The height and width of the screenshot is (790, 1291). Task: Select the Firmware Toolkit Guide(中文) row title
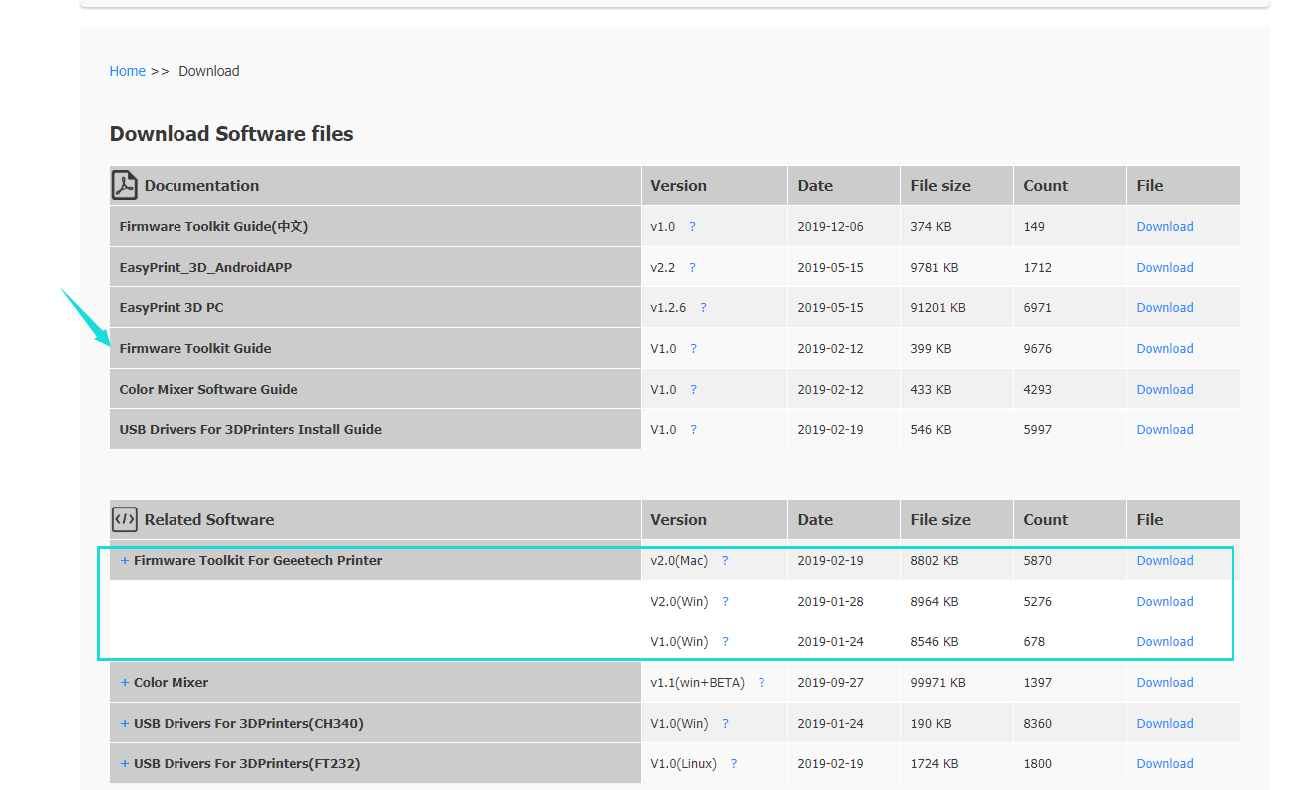point(214,227)
